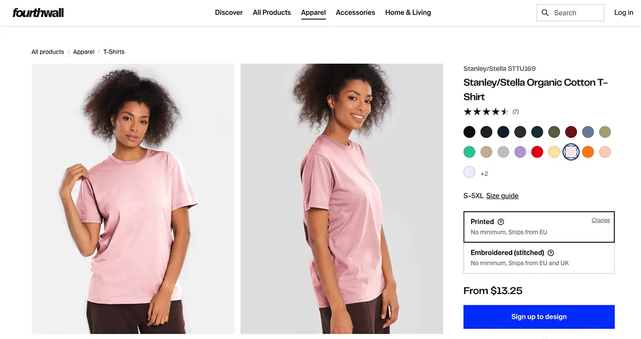Image resolution: width=641 pixels, height=339 pixels.
Task: Select the Printed option
Action: click(538, 227)
